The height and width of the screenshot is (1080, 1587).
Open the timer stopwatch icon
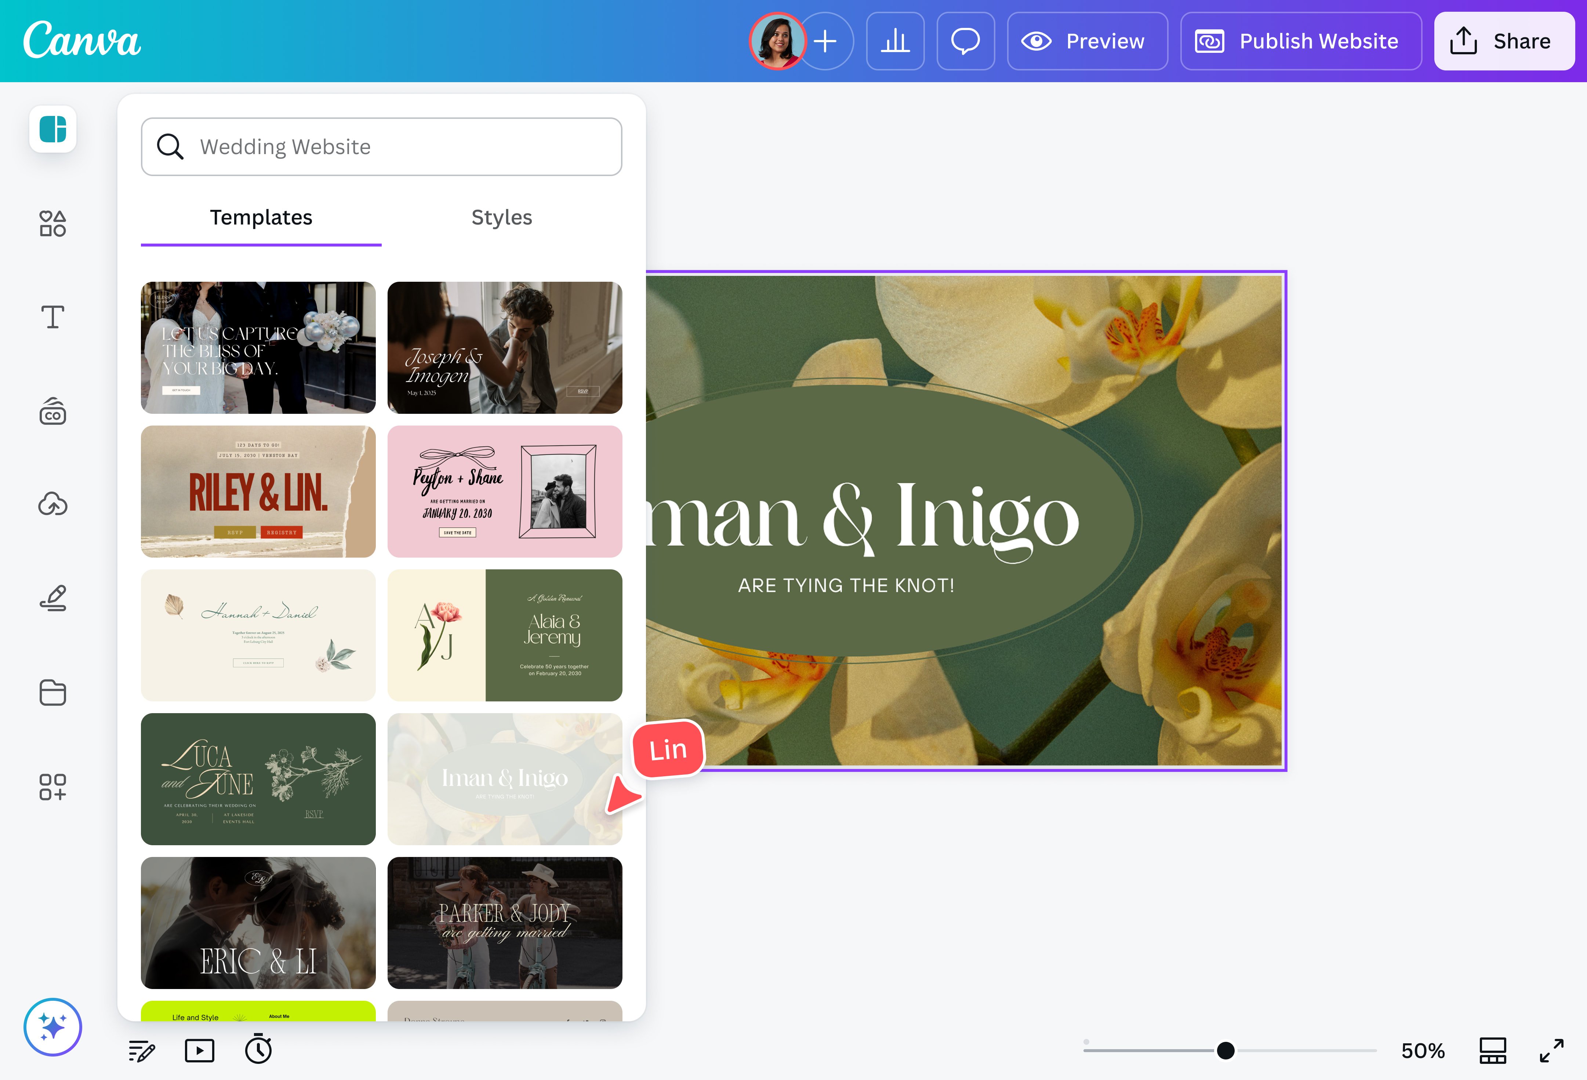click(x=258, y=1049)
